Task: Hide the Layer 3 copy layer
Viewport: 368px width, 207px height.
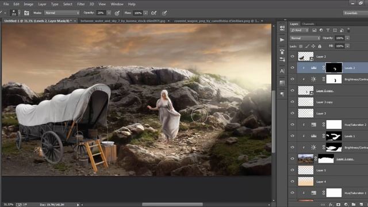Action: tap(293, 102)
